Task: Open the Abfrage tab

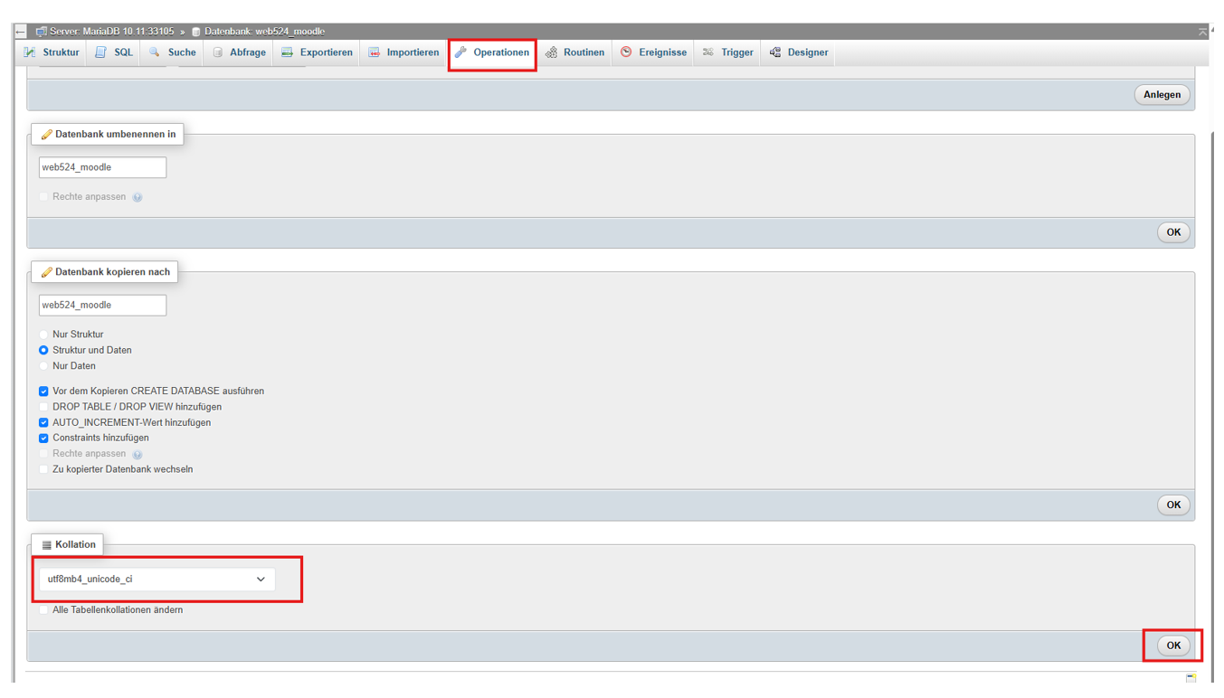Action: (239, 52)
